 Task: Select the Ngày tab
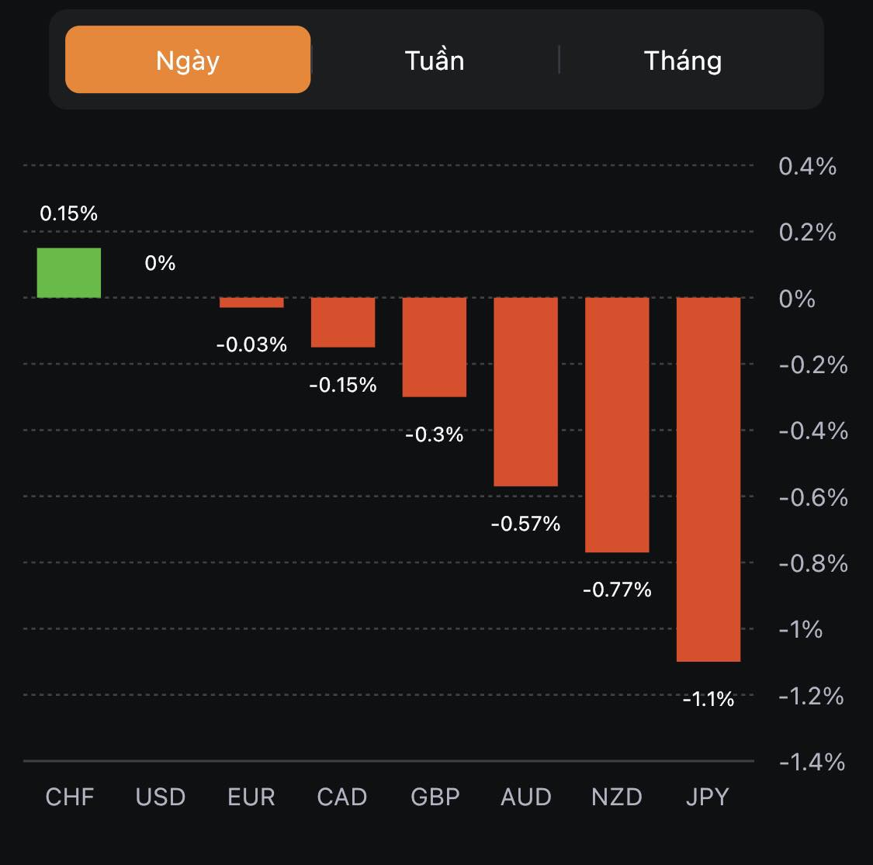188,60
